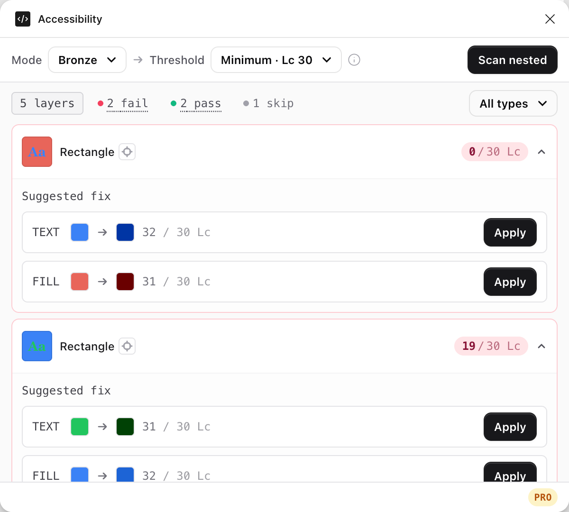Close the Accessibility panel

550,19
